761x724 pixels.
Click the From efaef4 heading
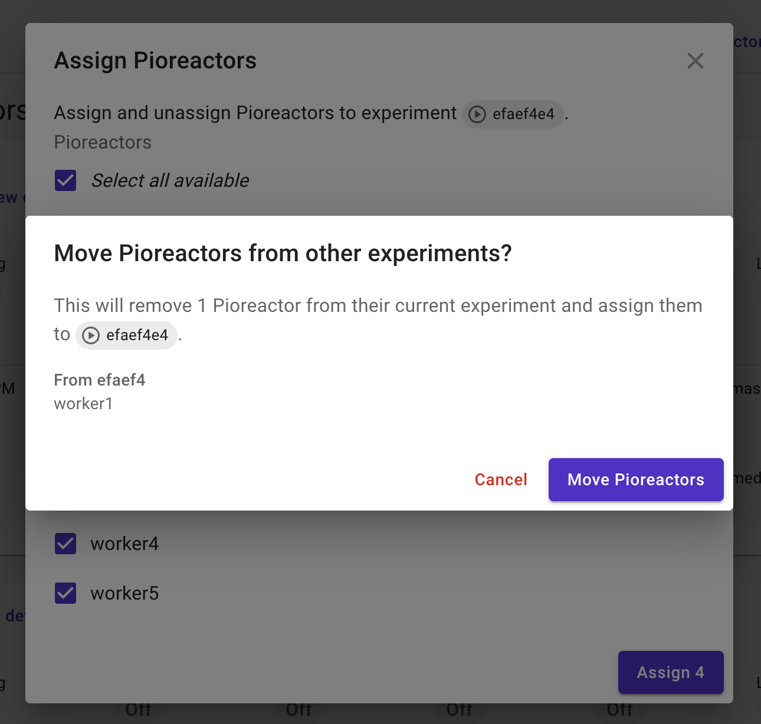coord(100,380)
